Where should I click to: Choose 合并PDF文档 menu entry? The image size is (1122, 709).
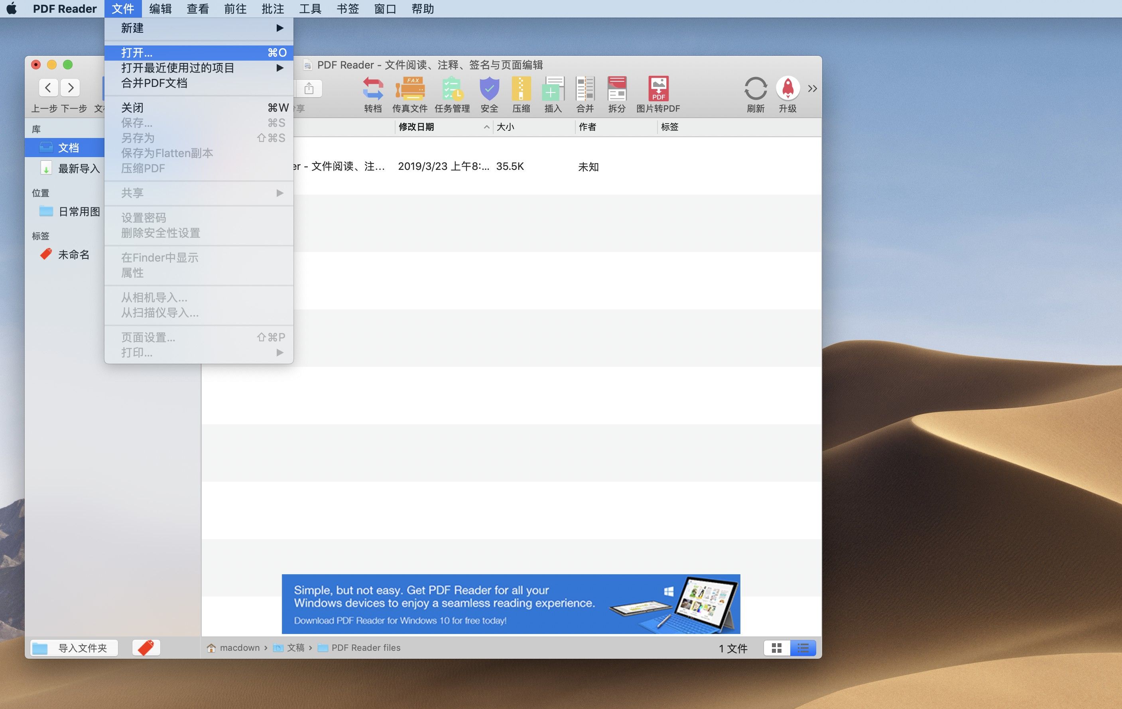coord(199,83)
